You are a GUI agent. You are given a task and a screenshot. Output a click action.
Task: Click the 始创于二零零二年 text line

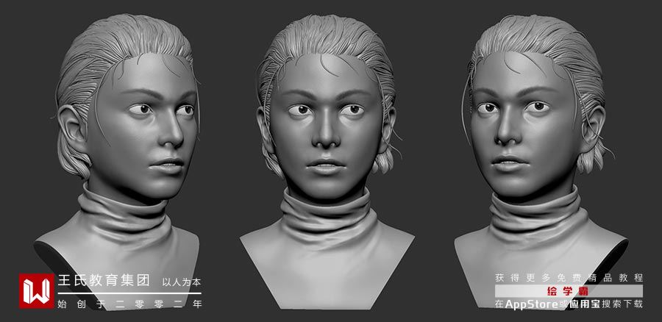point(129,303)
